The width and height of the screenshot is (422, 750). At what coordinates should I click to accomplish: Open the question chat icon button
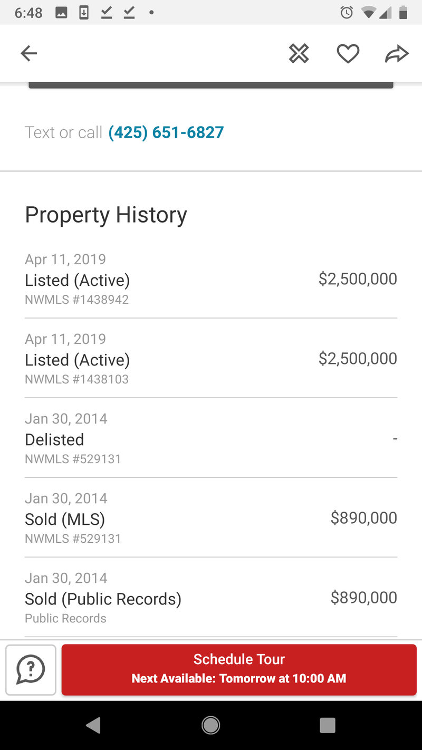click(x=31, y=670)
